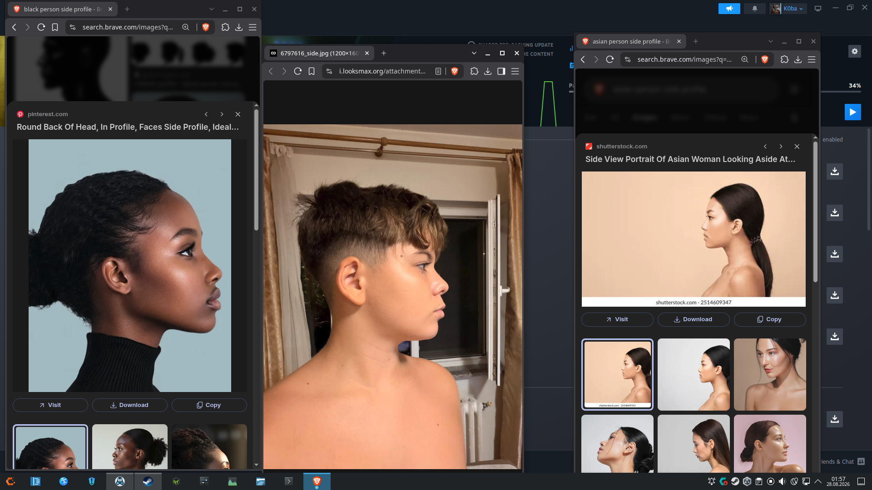Reload the looksmax.org image page
The height and width of the screenshot is (490, 872).
tap(297, 71)
